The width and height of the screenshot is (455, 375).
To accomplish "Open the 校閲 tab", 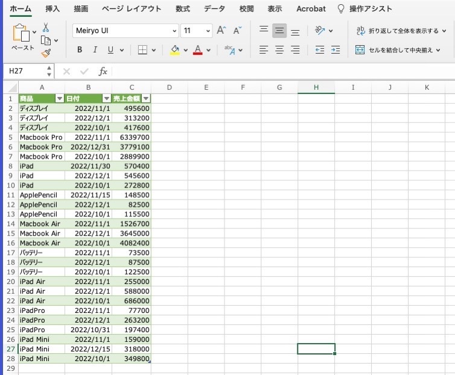I will pos(247,9).
